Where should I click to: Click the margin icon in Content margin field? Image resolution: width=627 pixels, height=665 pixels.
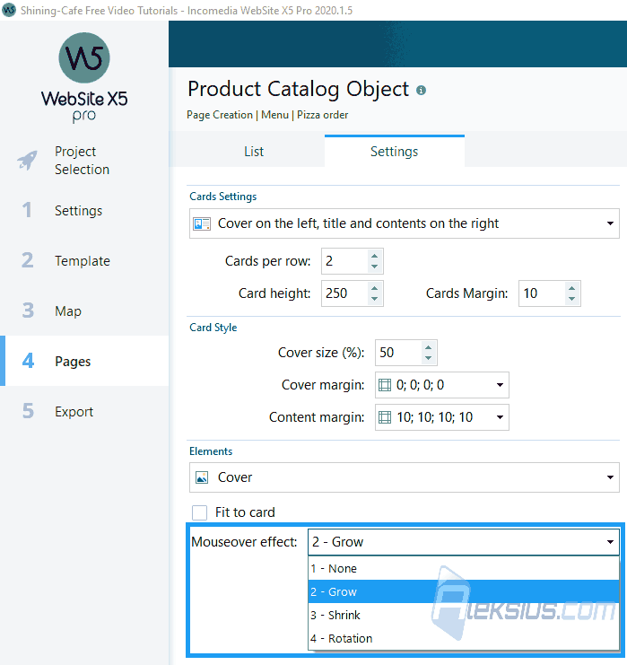[x=385, y=417]
